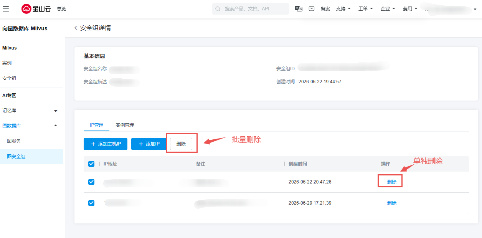482x238 pixels.
Task: Click the timestamp 2026-06-29 17:21:39 cell
Action: click(x=310, y=203)
